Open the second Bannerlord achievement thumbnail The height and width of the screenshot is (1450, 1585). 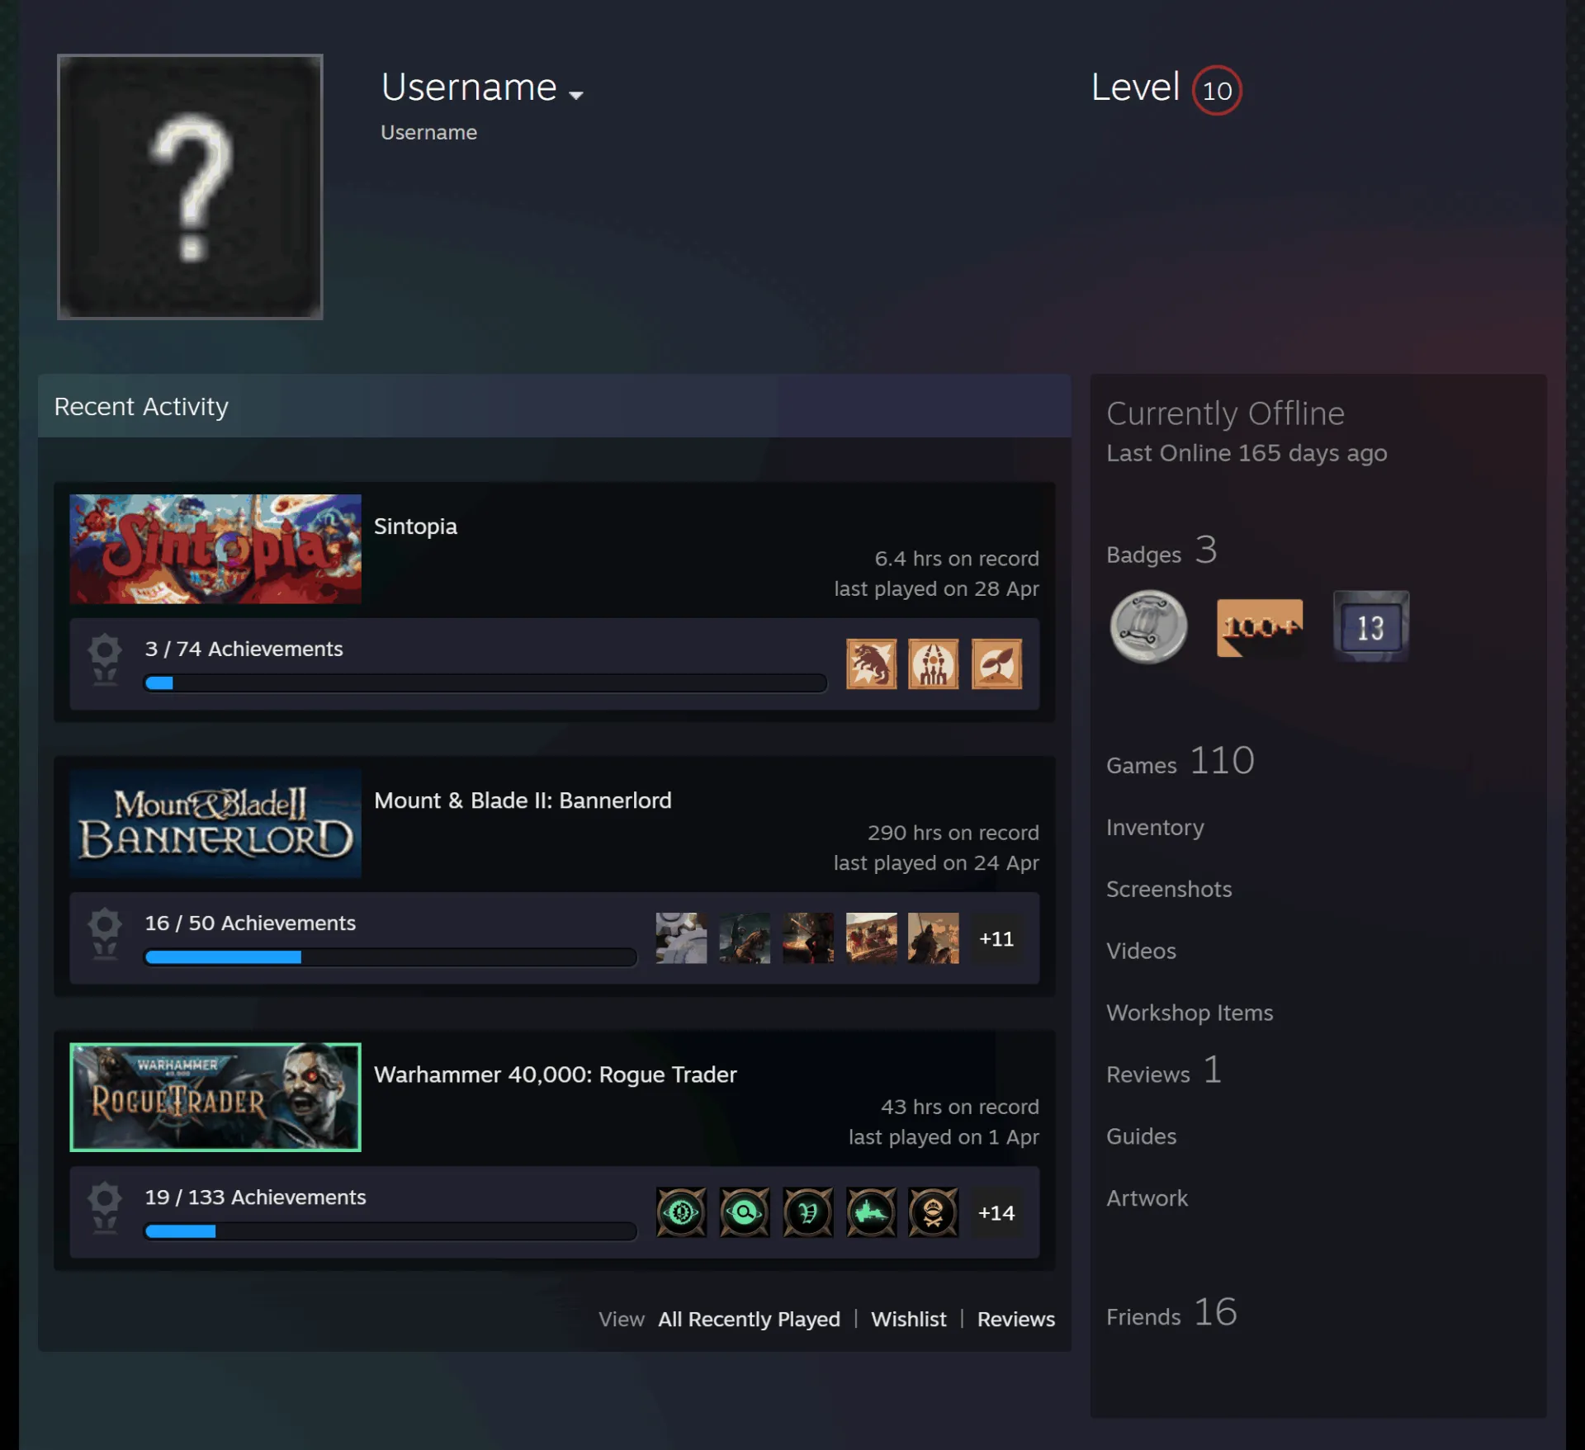[x=745, y=938]
